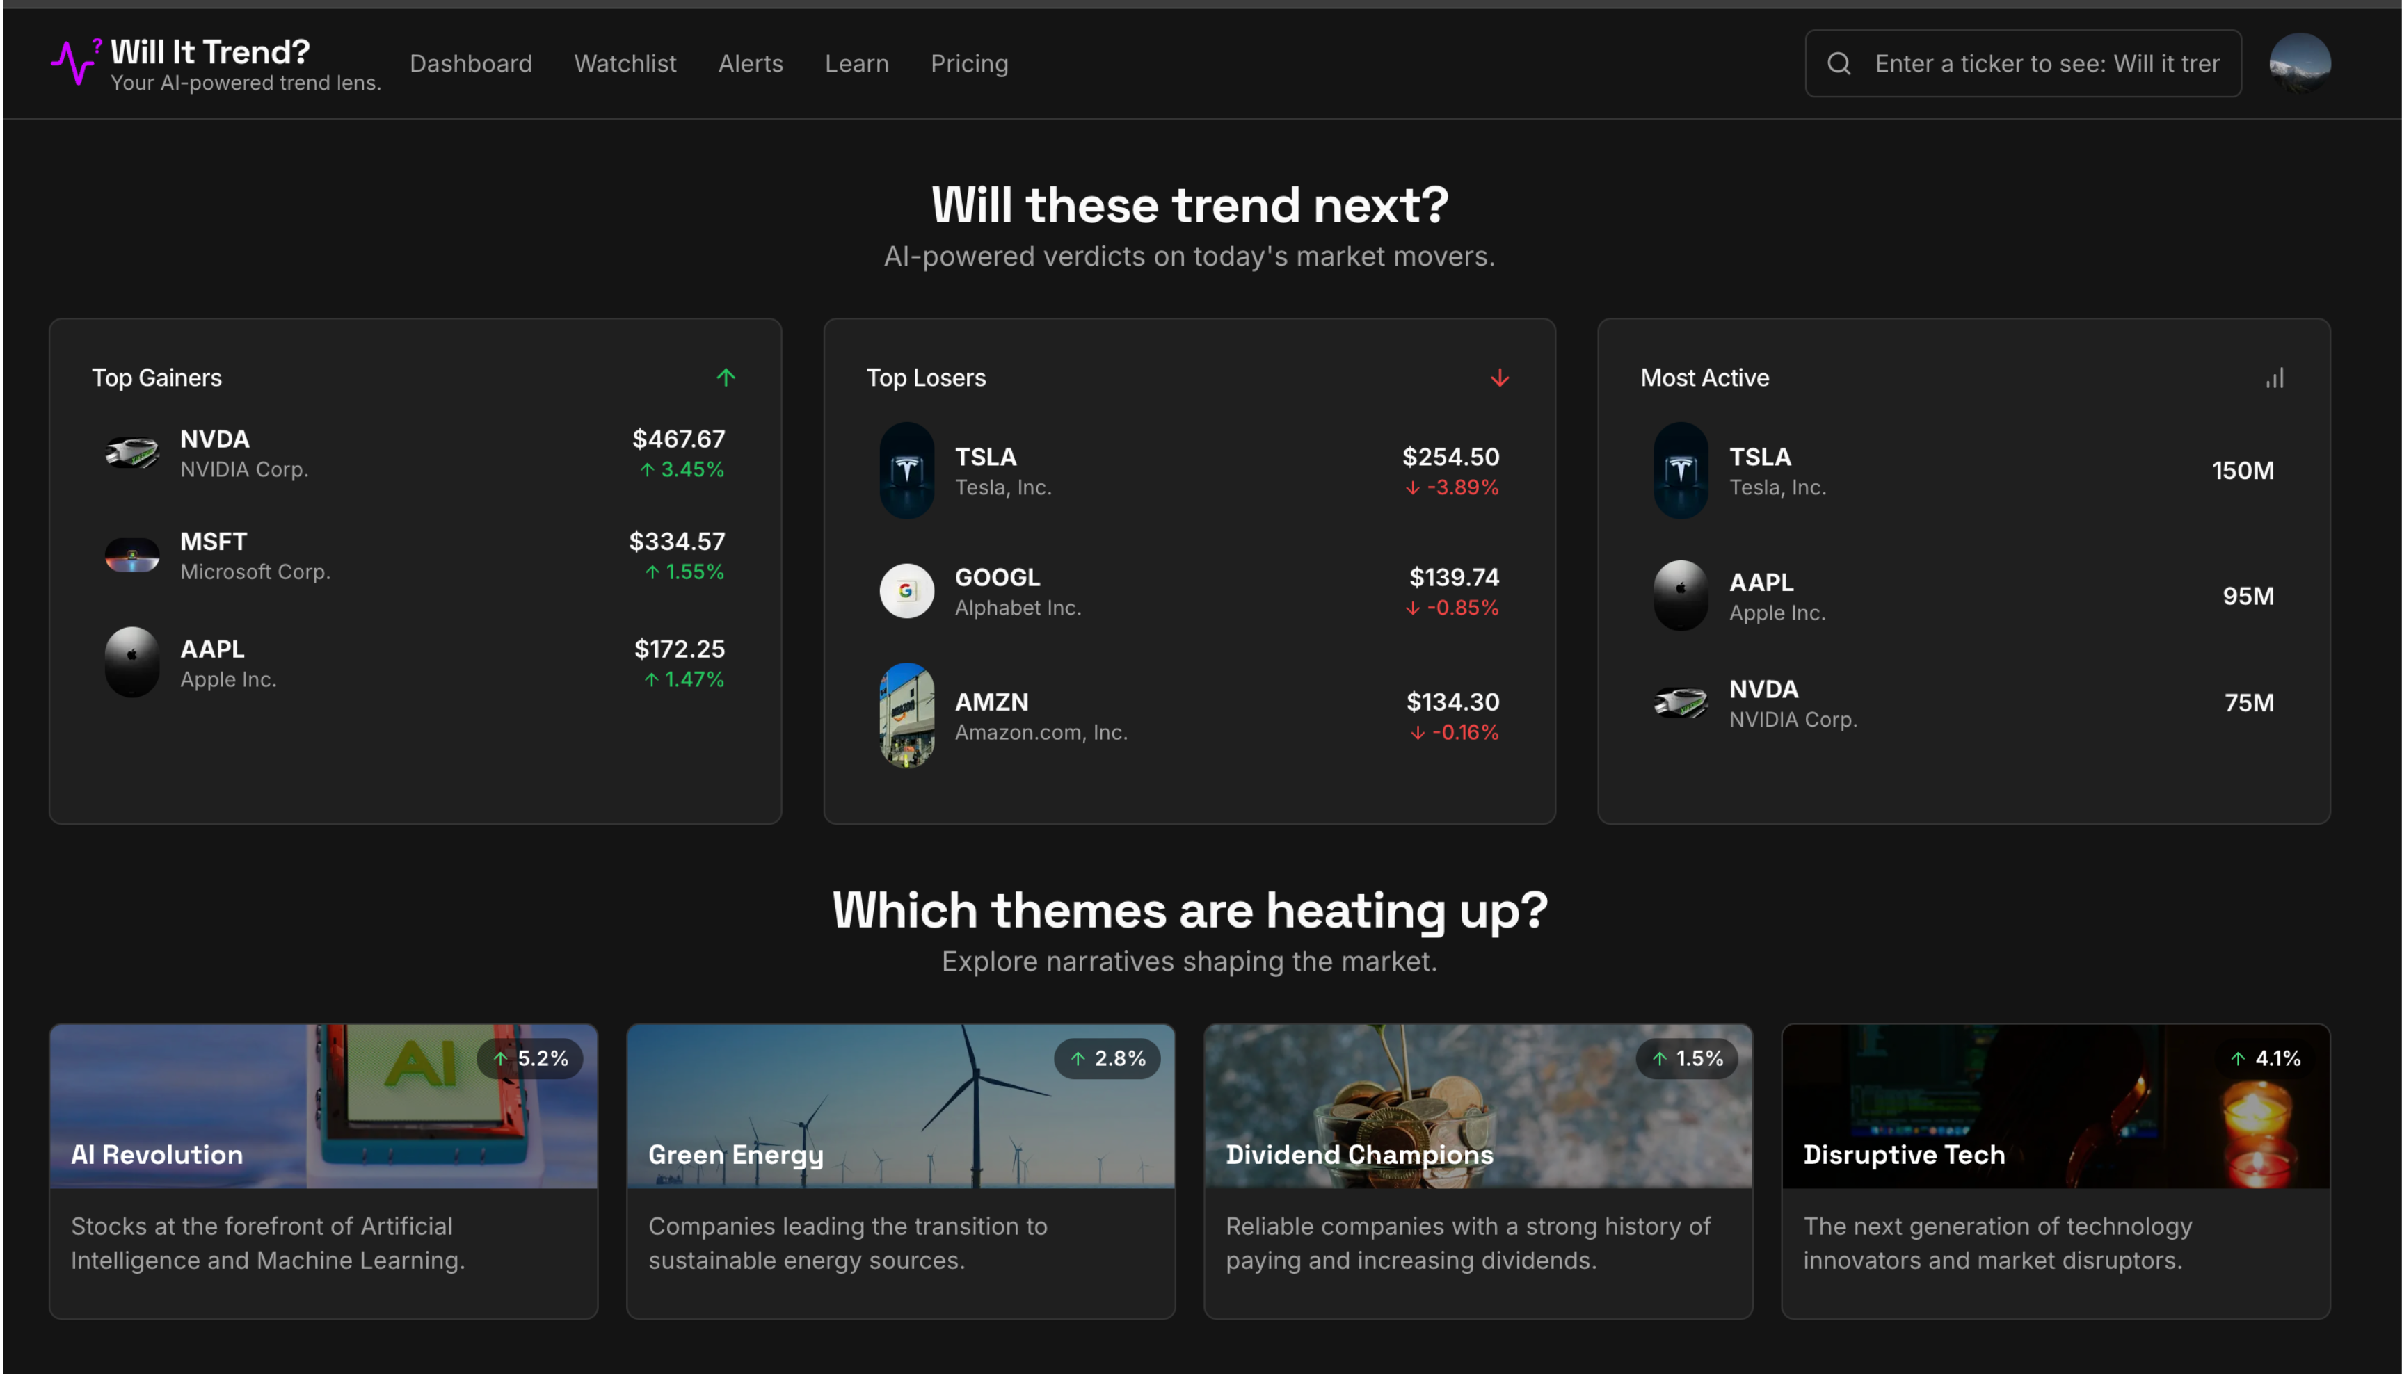This screenshot has width=2402, height=1376.
Task: Click the red down arrow in Top Losers
Action: [1499, 378]
